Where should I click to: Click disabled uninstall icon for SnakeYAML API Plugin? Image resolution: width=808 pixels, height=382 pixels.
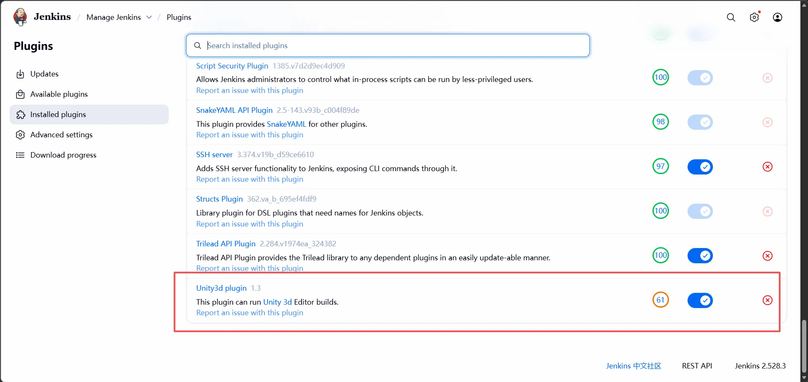(767, 122)
